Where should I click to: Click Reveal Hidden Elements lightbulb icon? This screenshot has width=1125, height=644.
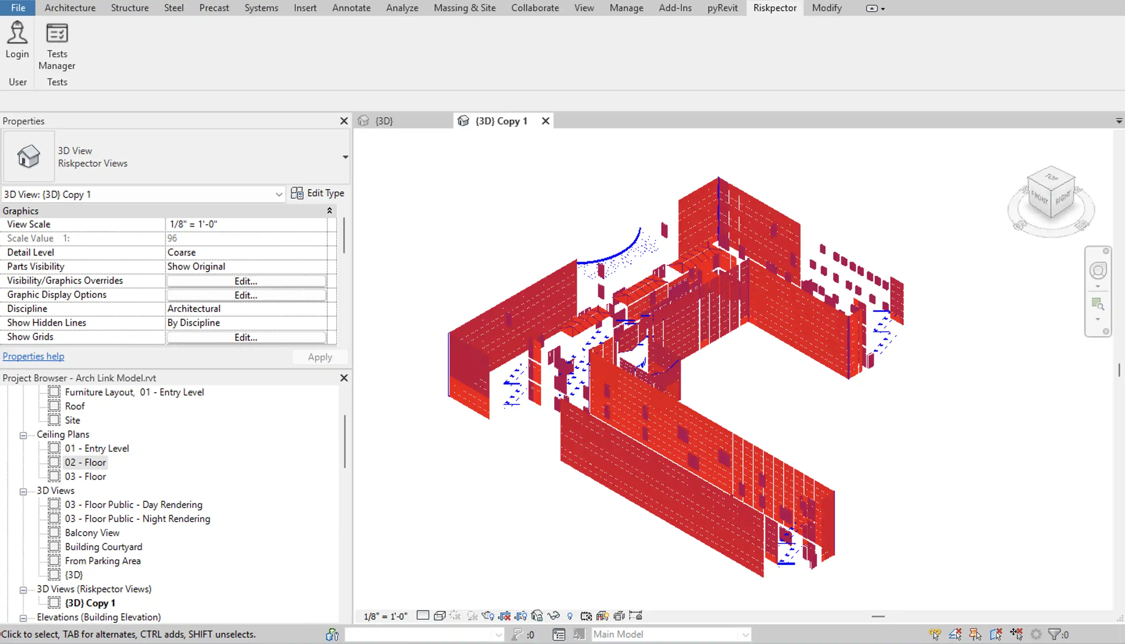click(x=570, y=616)
